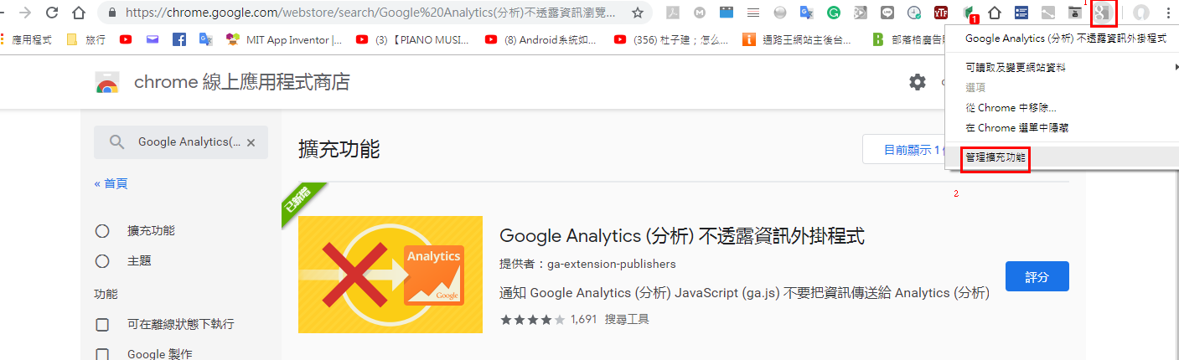Bookmark this page with the star

click(x=638, y=13)
